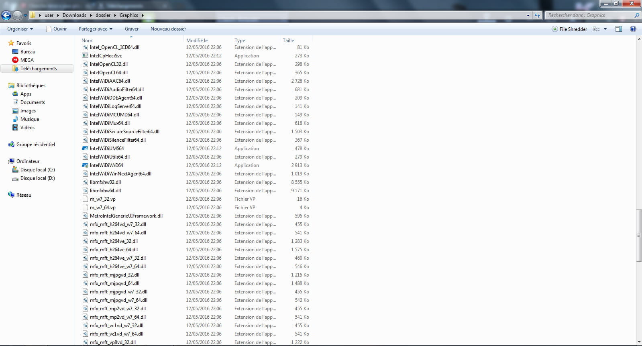Select file 'mfx_mft_vc1vd_w7_64.dll'

click(x=116, y=334)
